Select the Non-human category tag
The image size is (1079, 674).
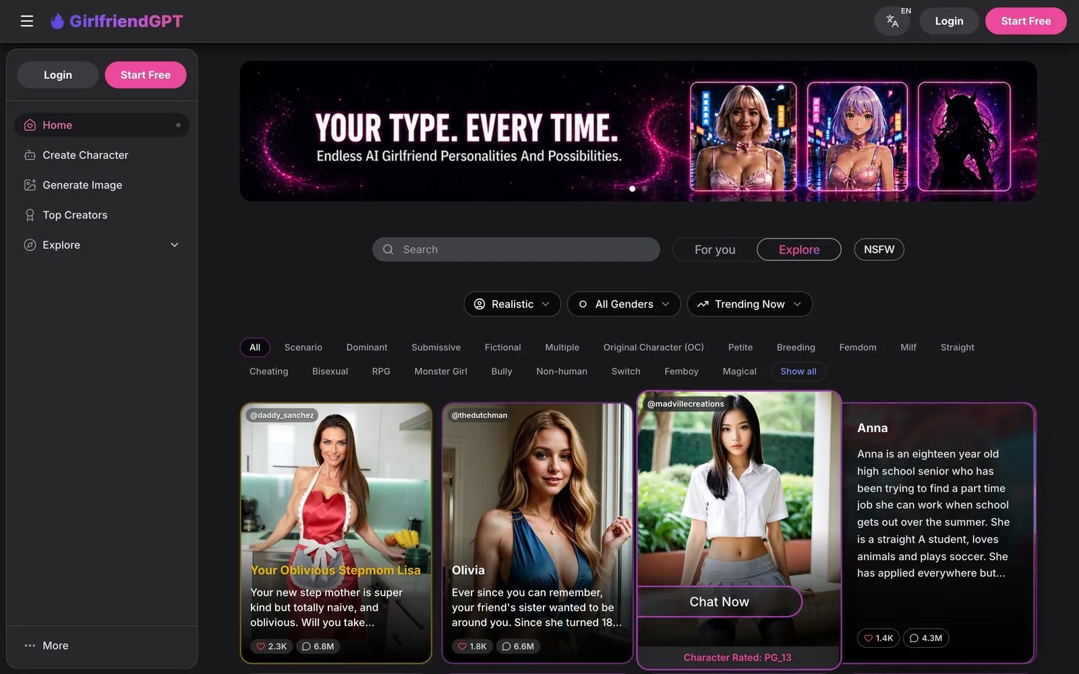(x=562, y=371)
